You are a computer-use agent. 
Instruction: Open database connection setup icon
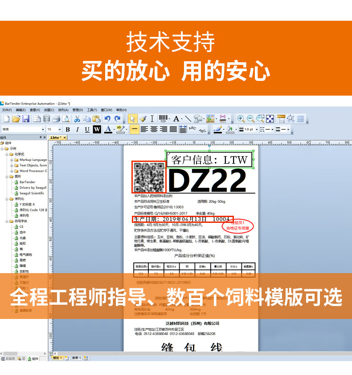[x=46, y=119]
